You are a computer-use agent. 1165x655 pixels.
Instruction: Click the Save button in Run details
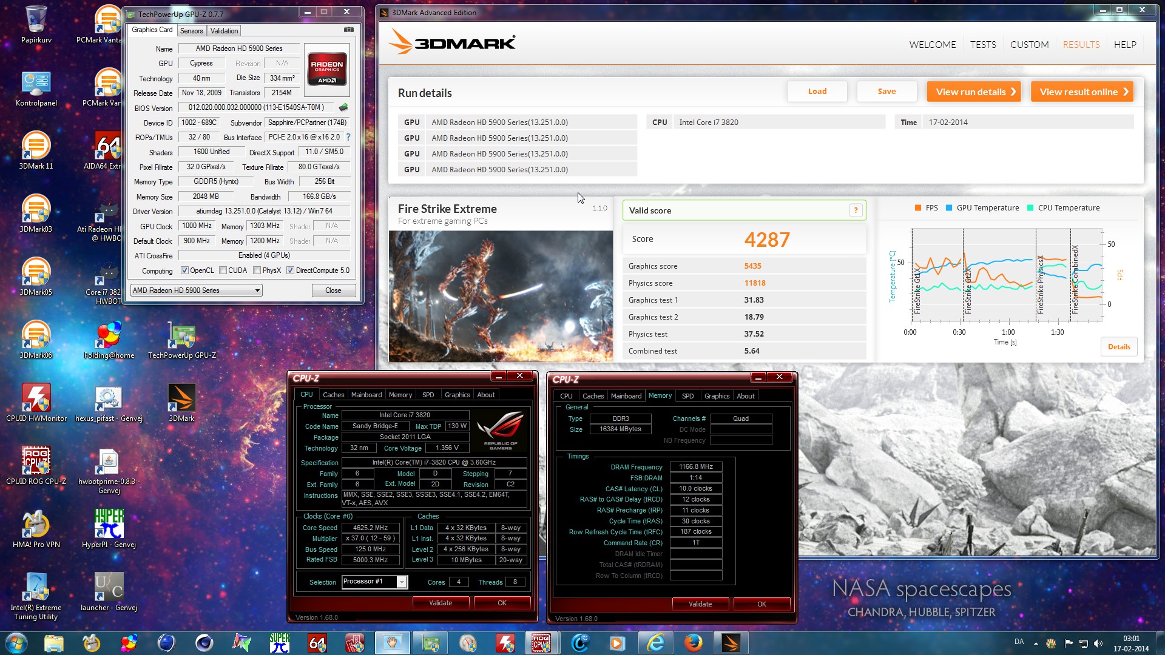886,92
